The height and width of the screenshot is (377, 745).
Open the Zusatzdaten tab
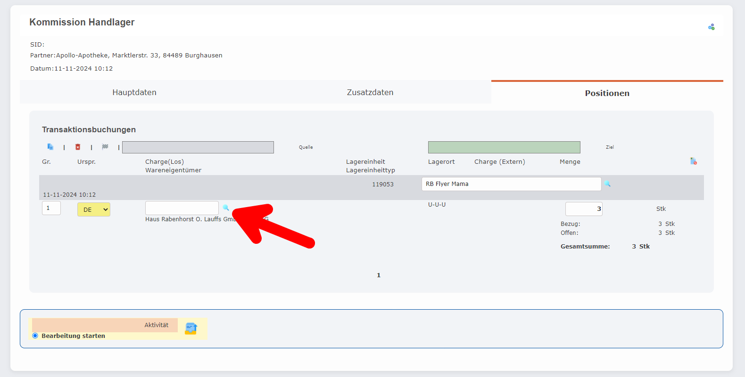coord(370,92)
